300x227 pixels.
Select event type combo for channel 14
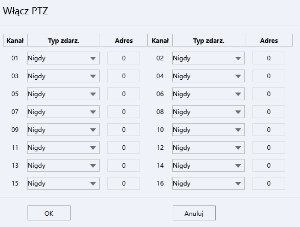pyautogui.click(x=209, y=165)
